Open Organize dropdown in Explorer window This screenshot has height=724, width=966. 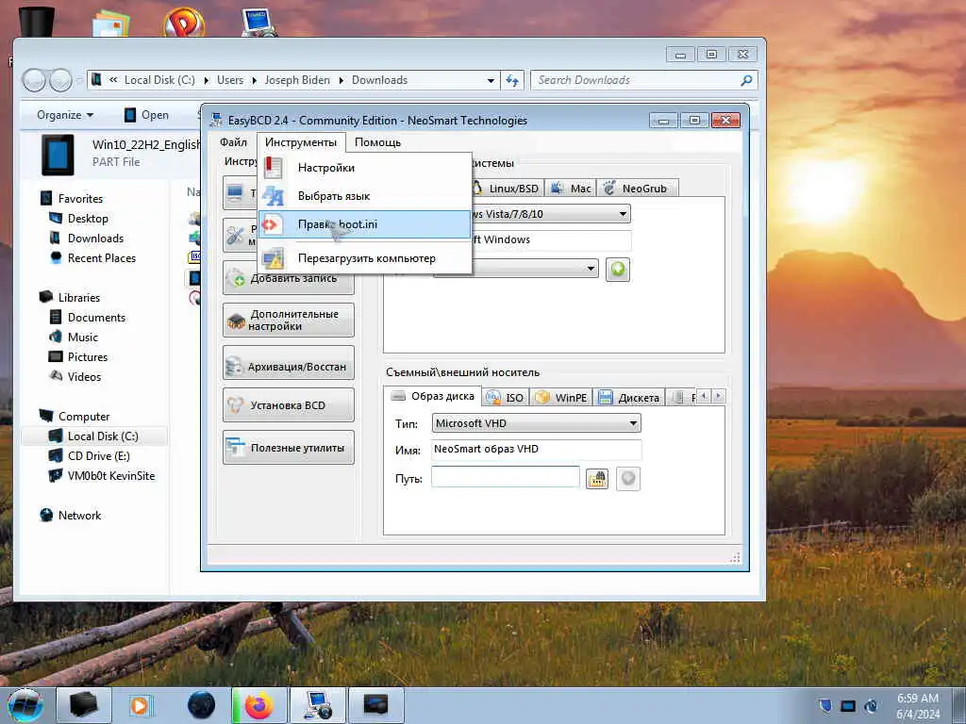[65, 115]
